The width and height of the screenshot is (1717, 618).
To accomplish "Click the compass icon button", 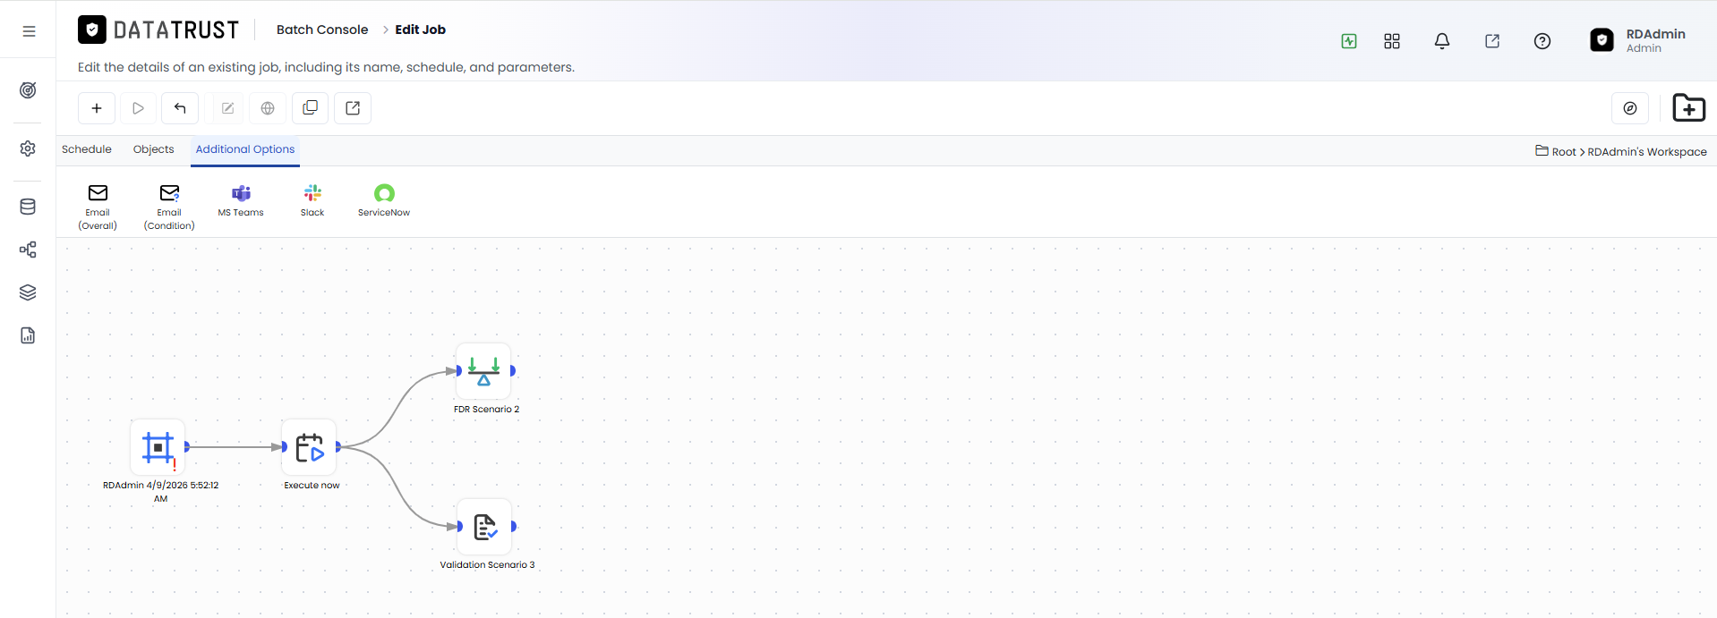I will pyautogui.click(x=1630, y=108).
